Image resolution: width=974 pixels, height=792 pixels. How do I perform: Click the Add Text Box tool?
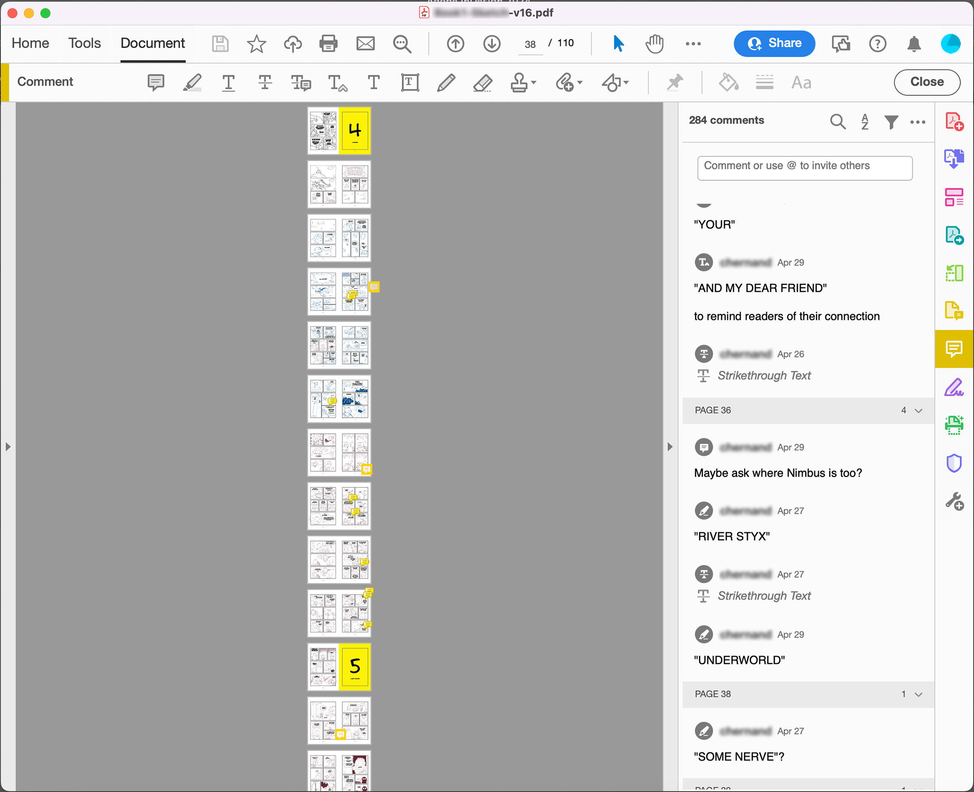(410, 83)
